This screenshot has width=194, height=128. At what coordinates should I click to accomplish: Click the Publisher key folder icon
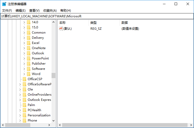click(x=28, y=64)
